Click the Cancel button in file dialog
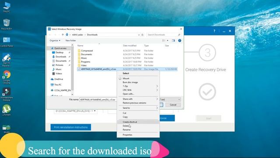The image size is (280, 158). (173, 105)
